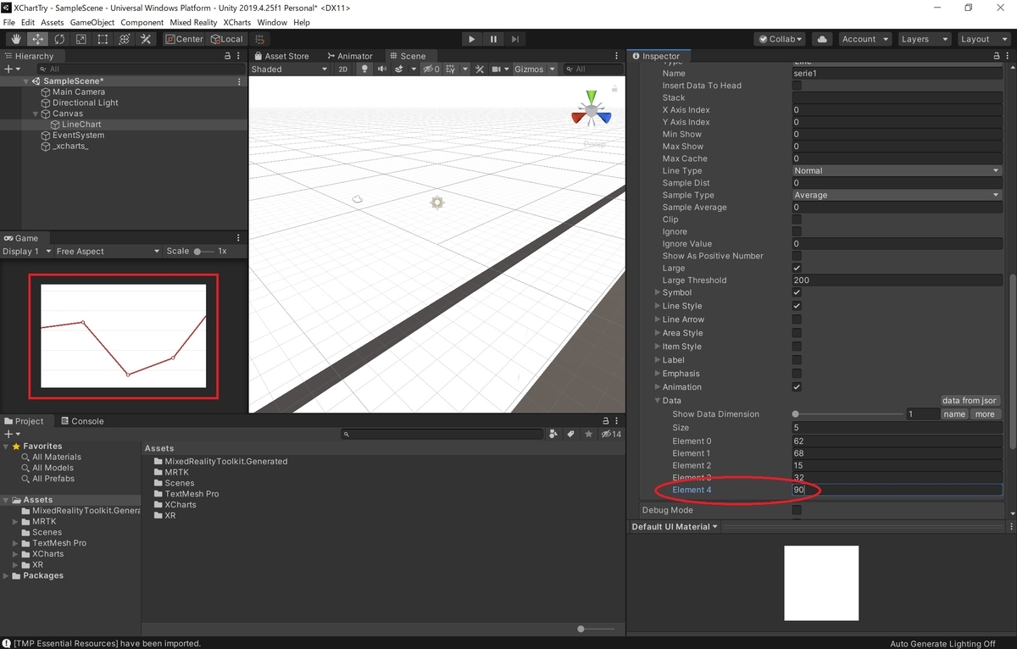This screenshot has height=649, width=1017.
Task: Switch to the Rotate tool
Action: (58, 39)
